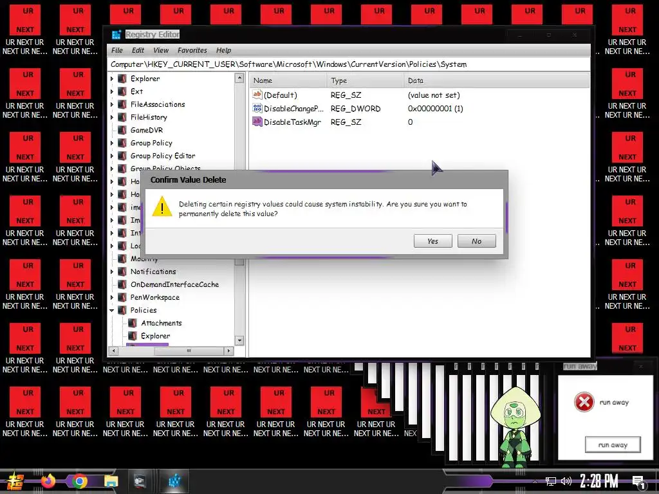
Task: Click the tree horizontal scrollbar left arrow
Action: coord(113,351)
